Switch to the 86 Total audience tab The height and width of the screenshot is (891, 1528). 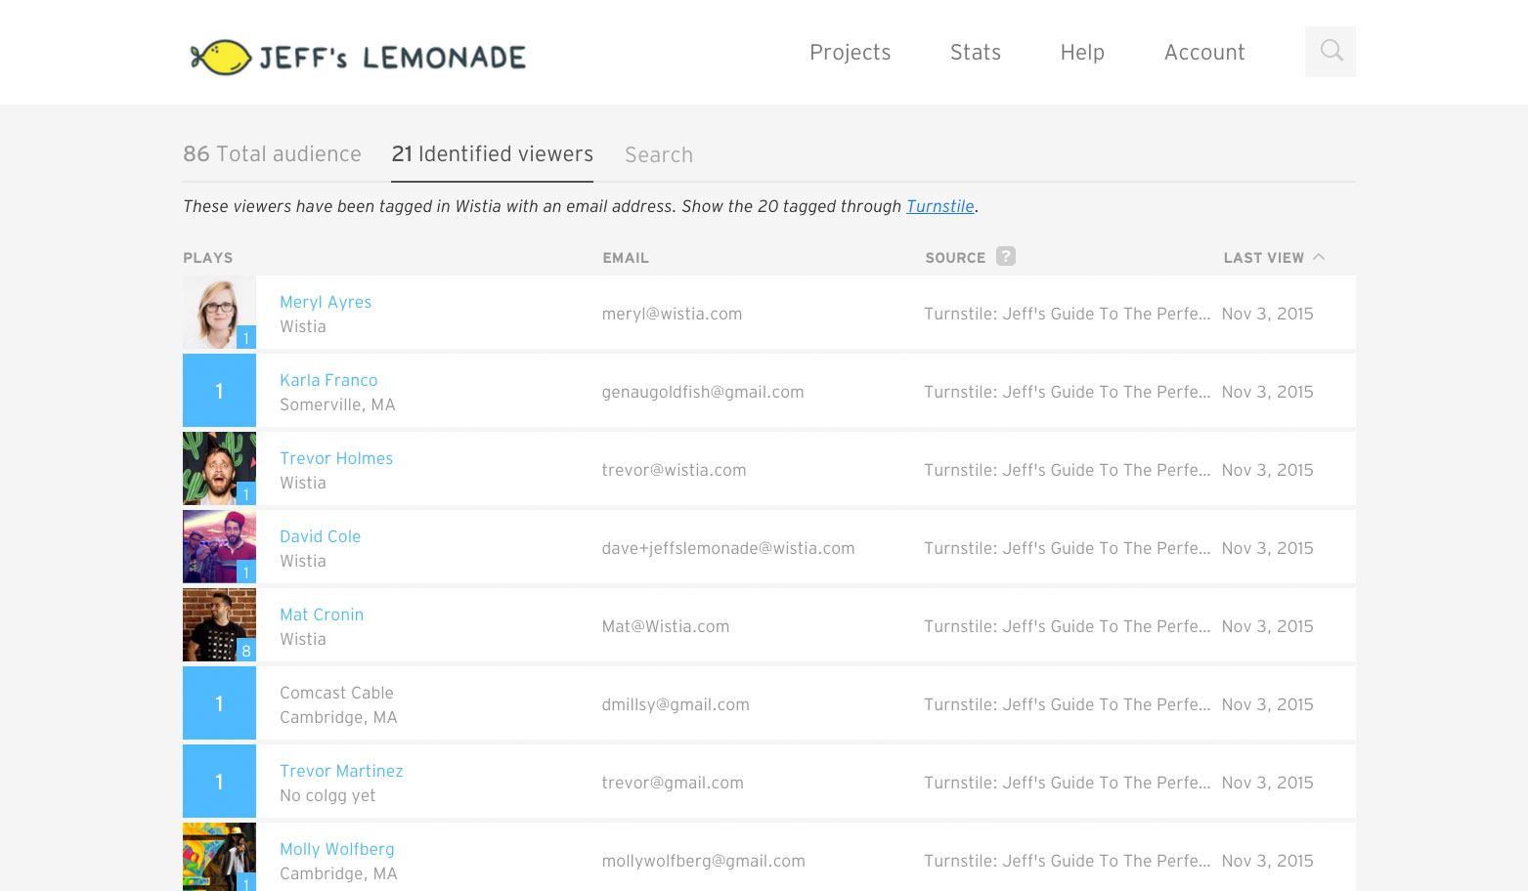tap(272, 154)
